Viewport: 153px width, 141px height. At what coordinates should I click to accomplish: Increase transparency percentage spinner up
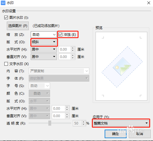pos(84,122)
